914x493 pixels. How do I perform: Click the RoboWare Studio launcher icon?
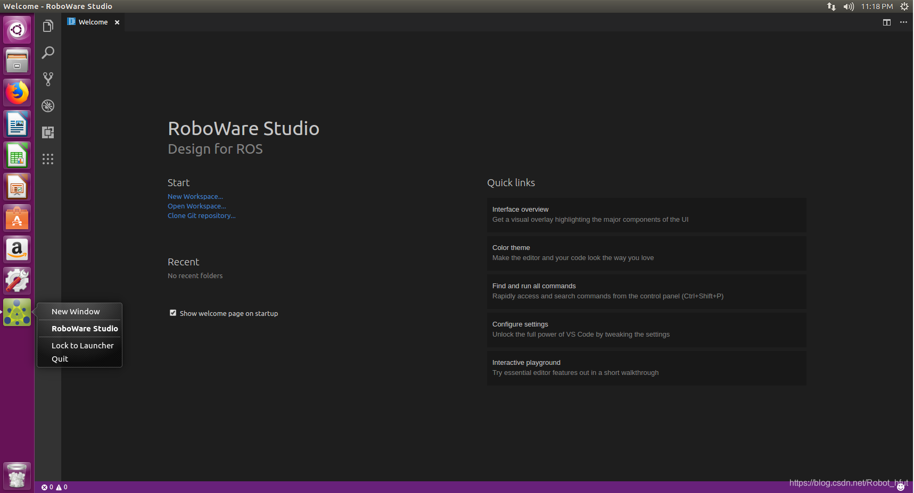(x=17, y=312)
